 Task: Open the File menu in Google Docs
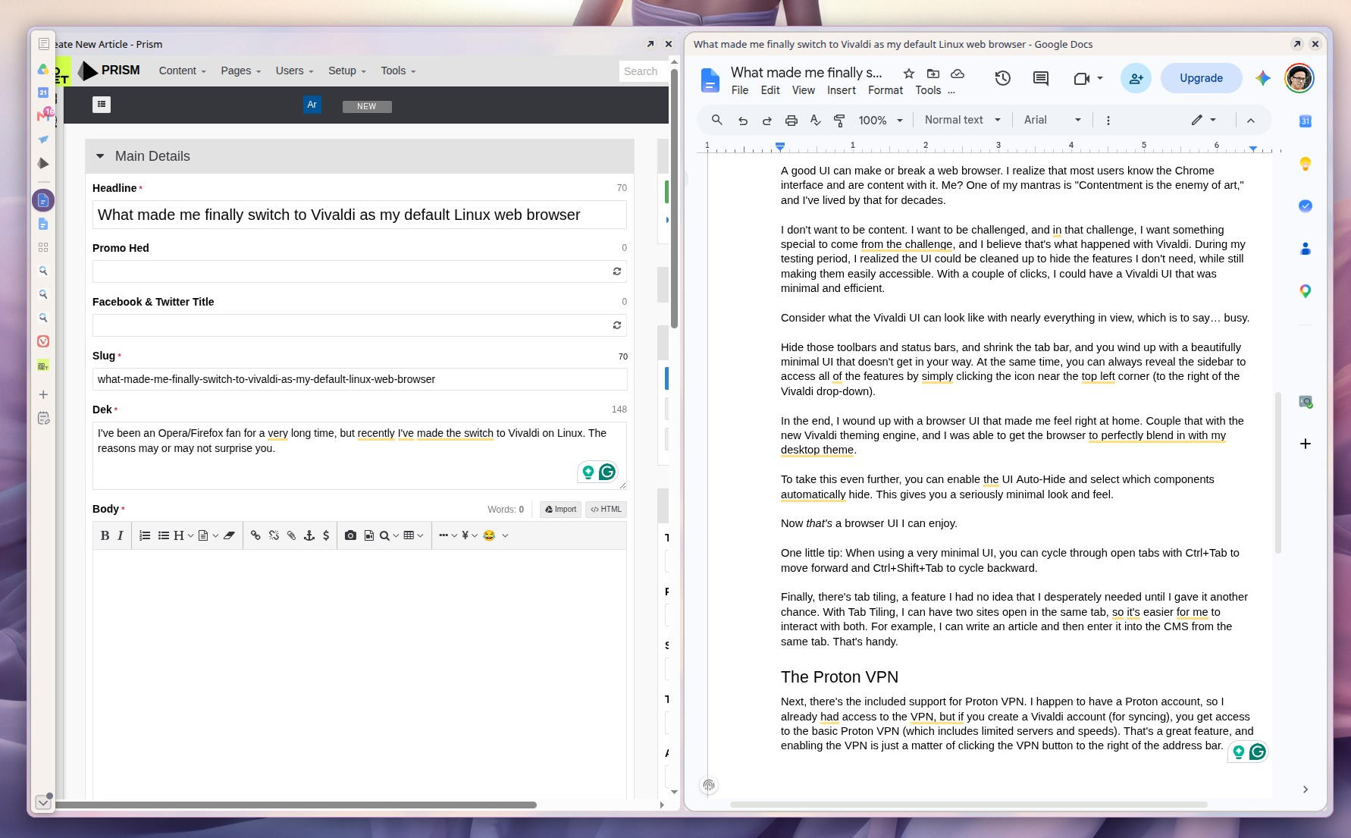pyautogui.click(x=739, y=90)
